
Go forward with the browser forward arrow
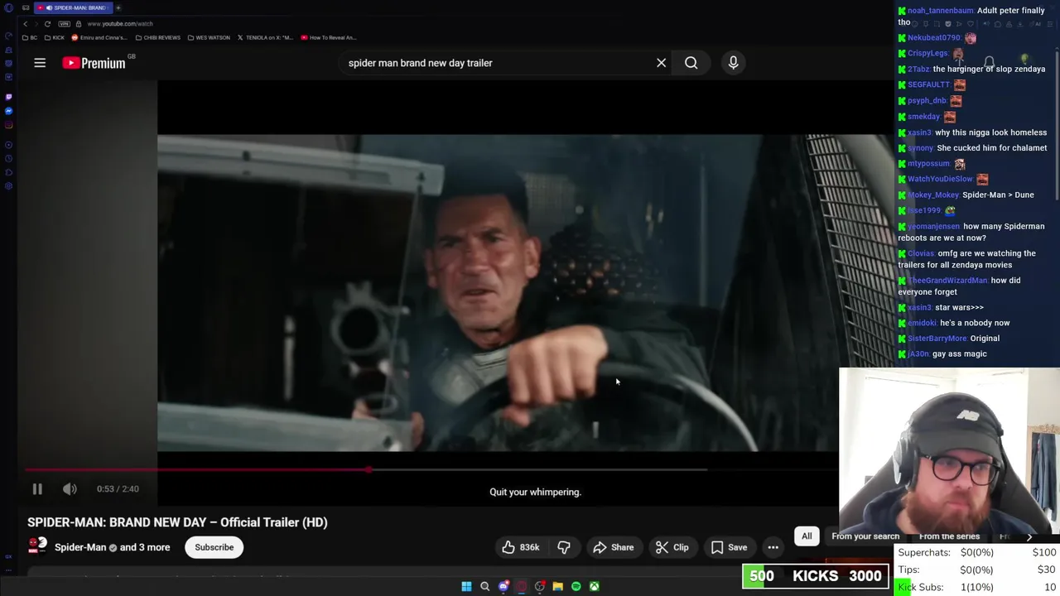36,24
